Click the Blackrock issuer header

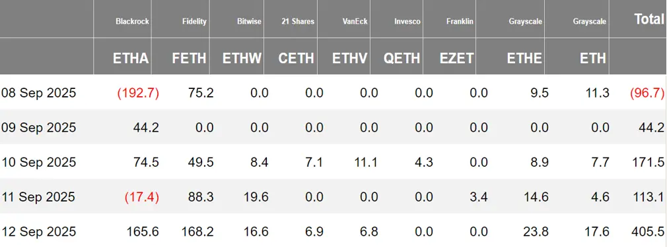pos(132,21)
